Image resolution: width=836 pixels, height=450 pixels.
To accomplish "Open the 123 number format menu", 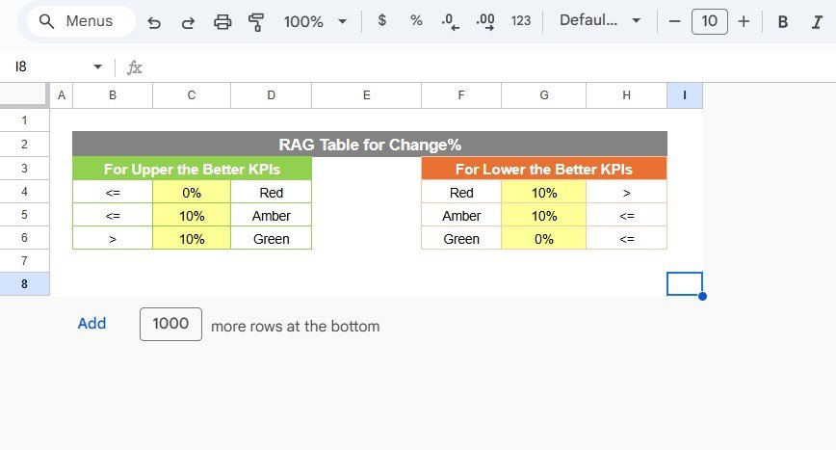I will [x=521, y=20].
